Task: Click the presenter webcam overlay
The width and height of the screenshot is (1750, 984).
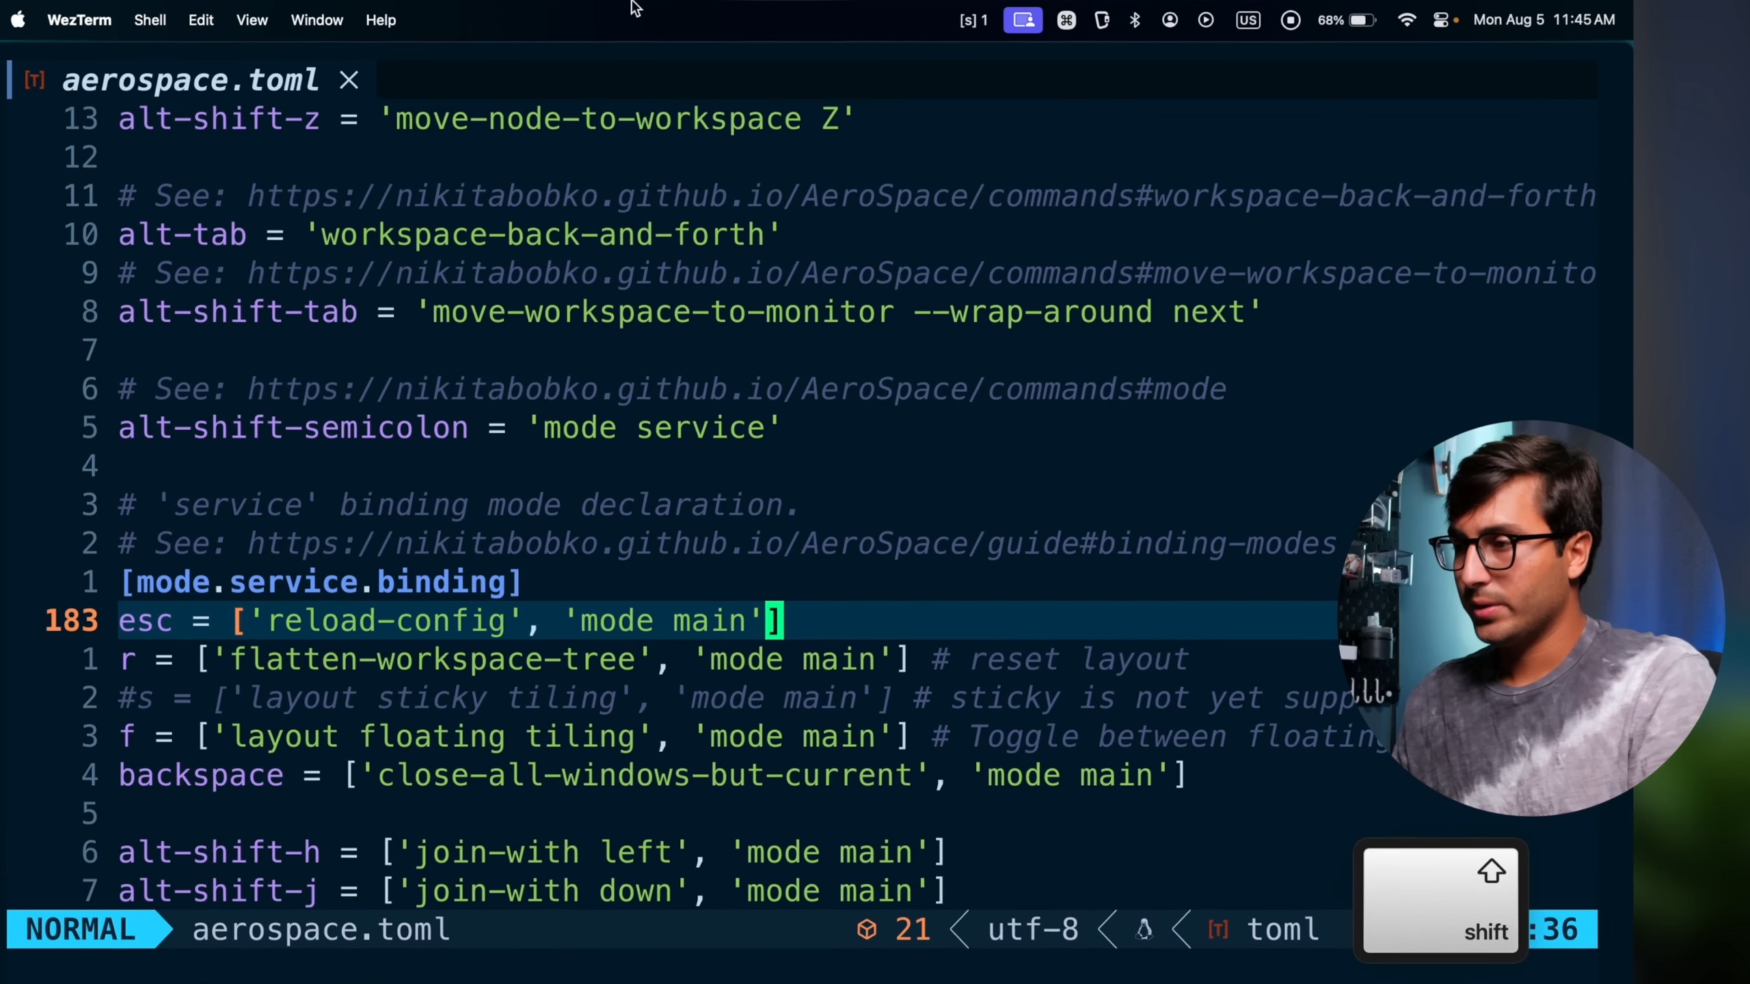Action: coord(1531,618)
